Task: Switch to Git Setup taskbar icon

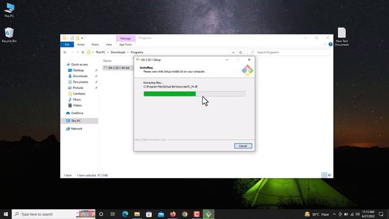Action: click(208, 214)
